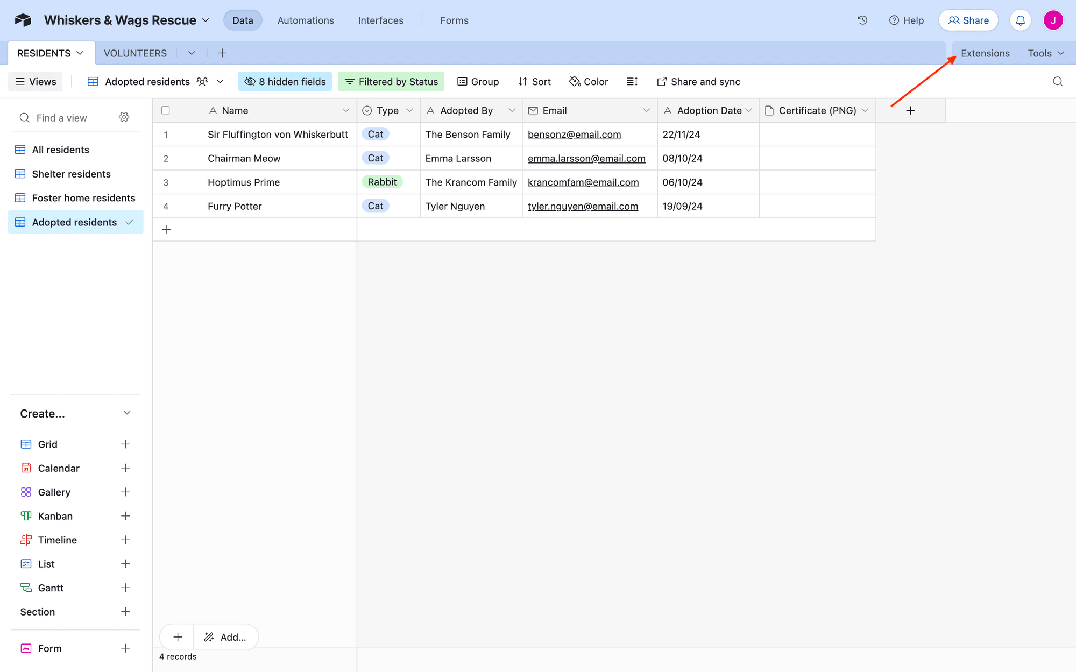Open the VOLUNTEERS tab
Screen dimensions: 1076x672
134,53
